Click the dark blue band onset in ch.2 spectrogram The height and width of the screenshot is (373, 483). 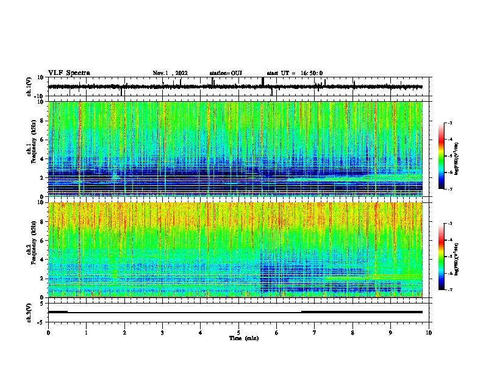tap(262, 271)
